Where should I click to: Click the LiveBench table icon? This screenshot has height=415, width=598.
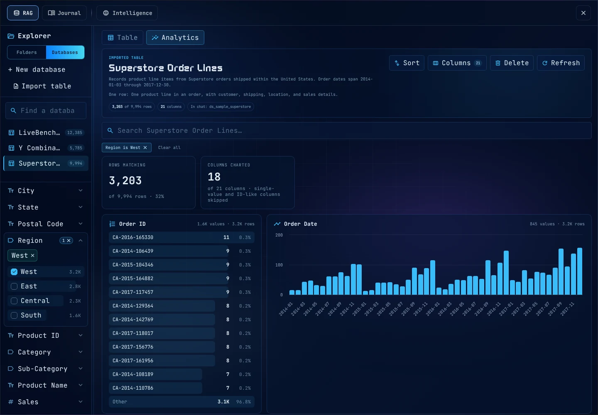tap(12, 133)
